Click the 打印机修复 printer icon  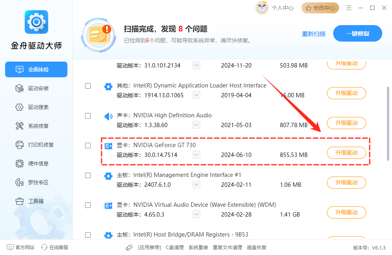pos(20,145)
